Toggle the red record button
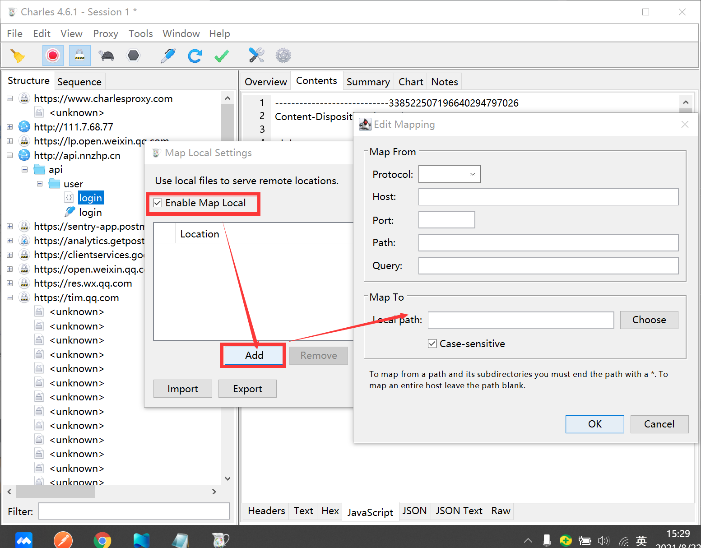Viewport: 701px width, 548px height. point(53,56)
